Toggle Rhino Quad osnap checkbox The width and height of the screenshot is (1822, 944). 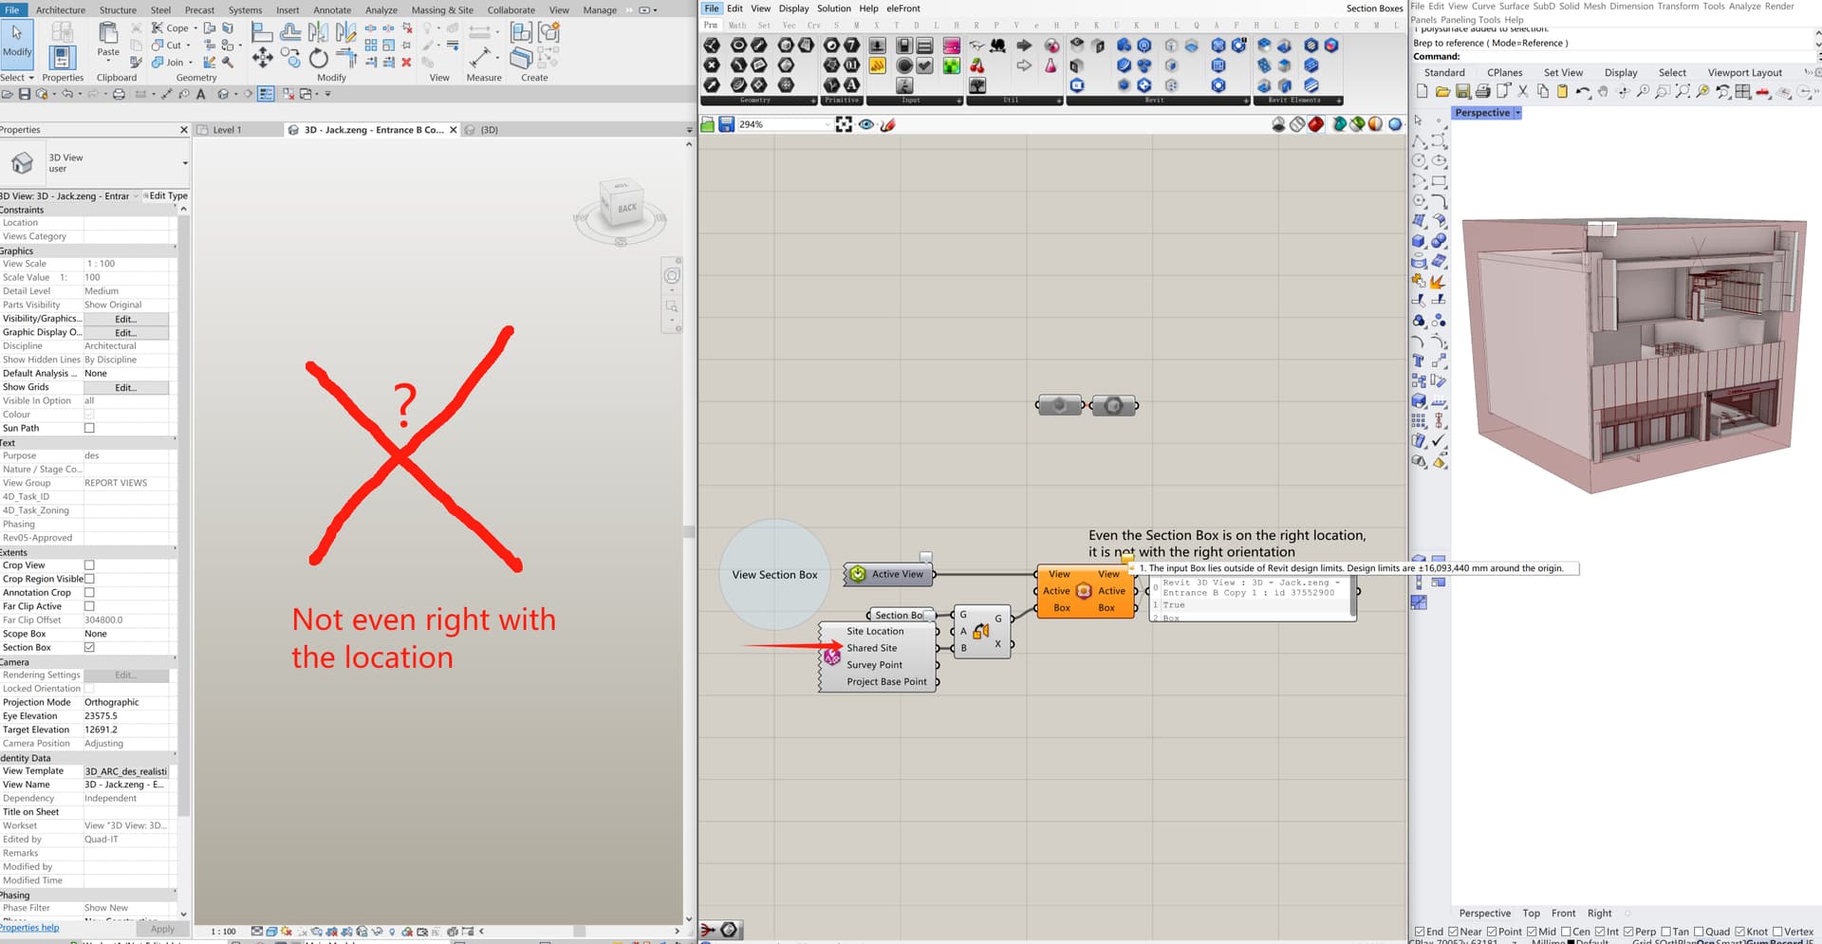pos(1699,932)
